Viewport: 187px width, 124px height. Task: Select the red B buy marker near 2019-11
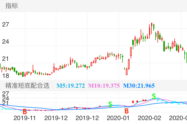[25, 111]
